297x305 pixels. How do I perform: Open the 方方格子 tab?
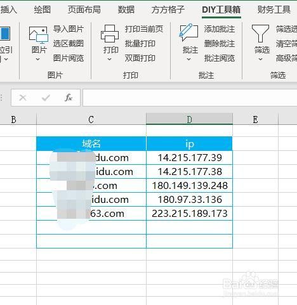[x=168, y=10]
